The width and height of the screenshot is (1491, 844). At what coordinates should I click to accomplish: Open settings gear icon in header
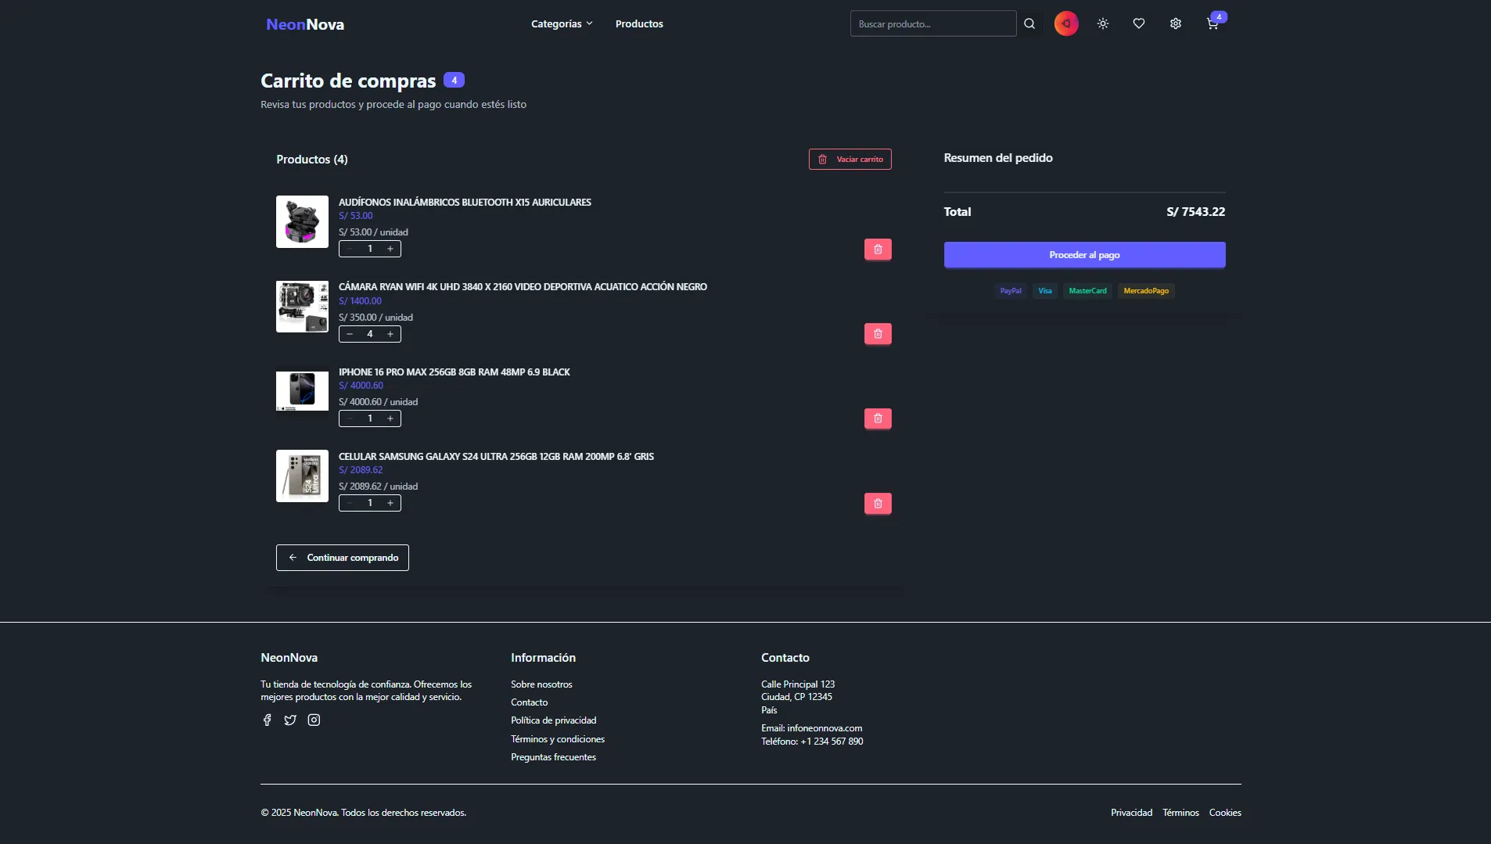[x=1175, y=23]
